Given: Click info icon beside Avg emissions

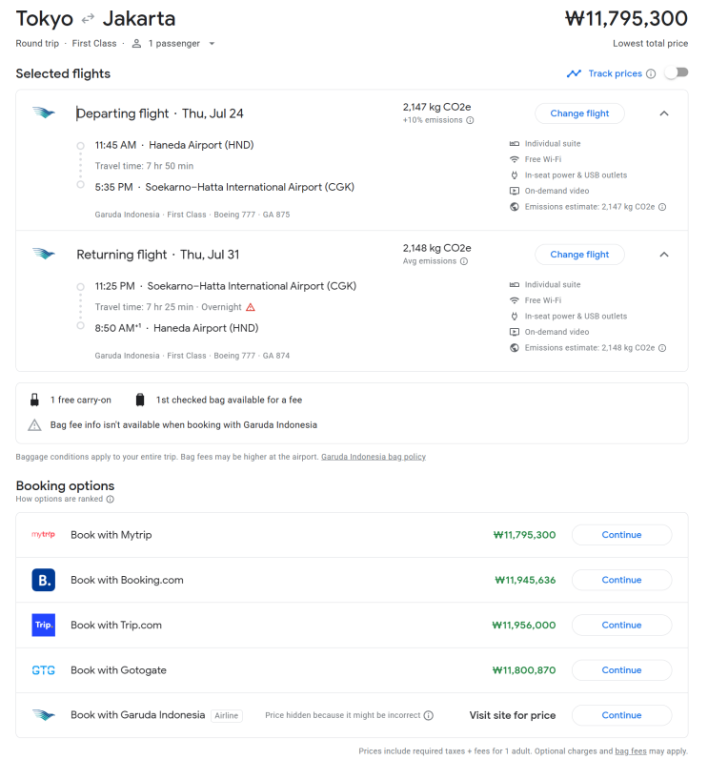Looking at the screenshot, I should click(x=464, y=261).
